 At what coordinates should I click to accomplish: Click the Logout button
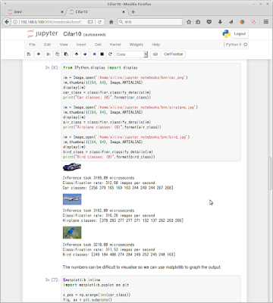tap(240, 34)
